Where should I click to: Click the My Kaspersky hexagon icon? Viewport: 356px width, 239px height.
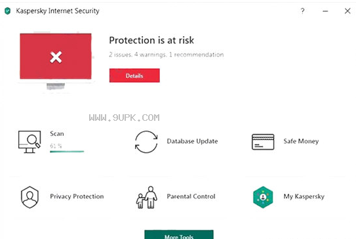coord(263,197)
